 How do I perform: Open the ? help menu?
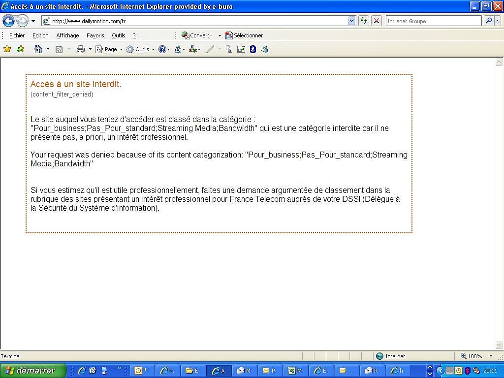pyautogui.click(x=134, y=35)
